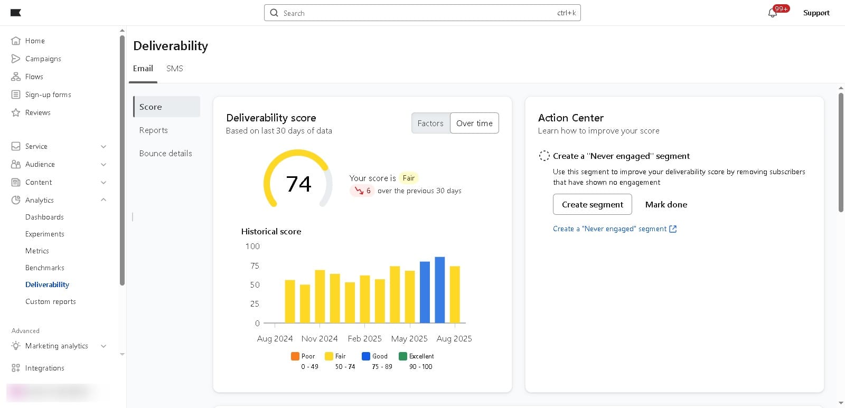Viewport: 845px width, 408px height.
Task: Toggle the Never engaged task status circle
Action: (x=544, y=156)
